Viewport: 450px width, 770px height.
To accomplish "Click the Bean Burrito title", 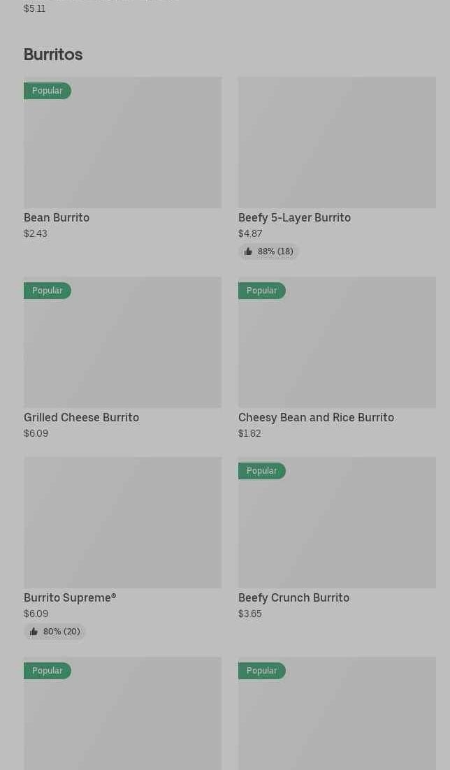I will pyautogui.click(x=57, y=218).
